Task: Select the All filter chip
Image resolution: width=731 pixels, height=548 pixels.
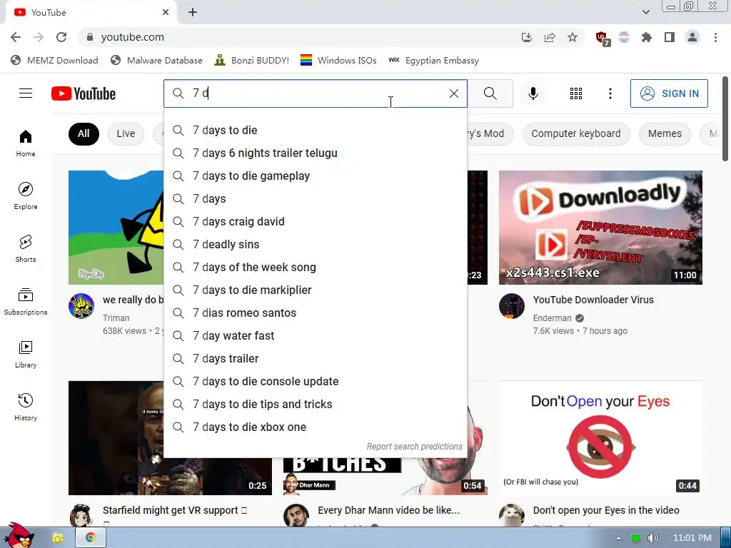Action: pyautogui.click(x=84, y=133)
